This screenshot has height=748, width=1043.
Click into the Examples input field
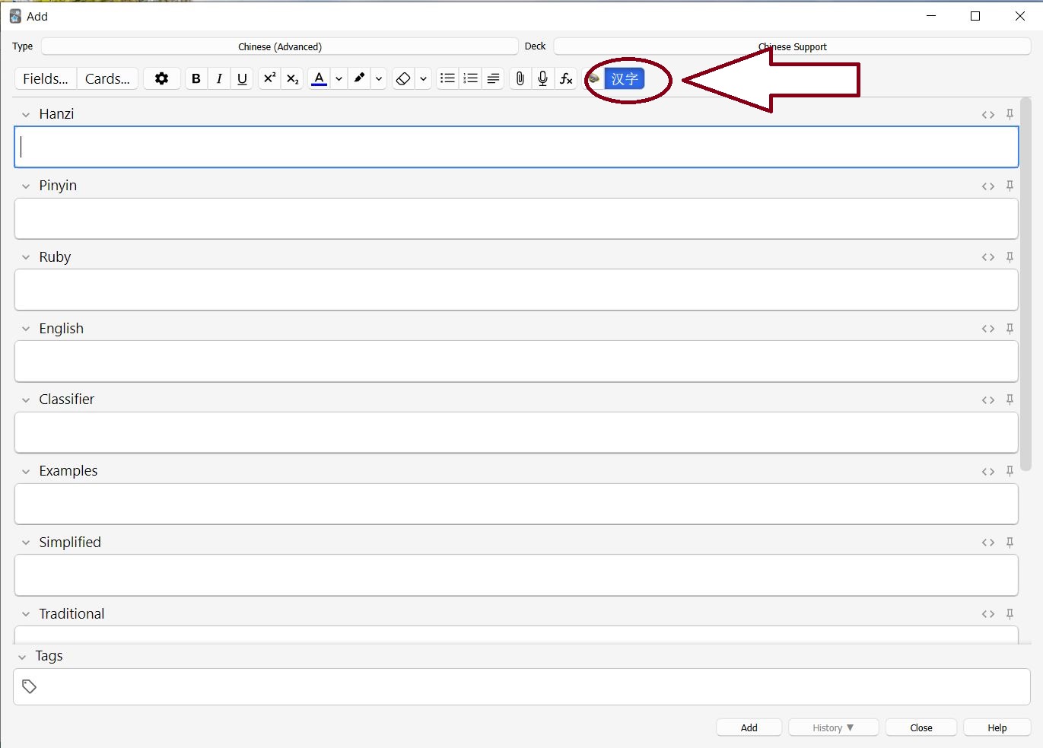click(517, 504)
